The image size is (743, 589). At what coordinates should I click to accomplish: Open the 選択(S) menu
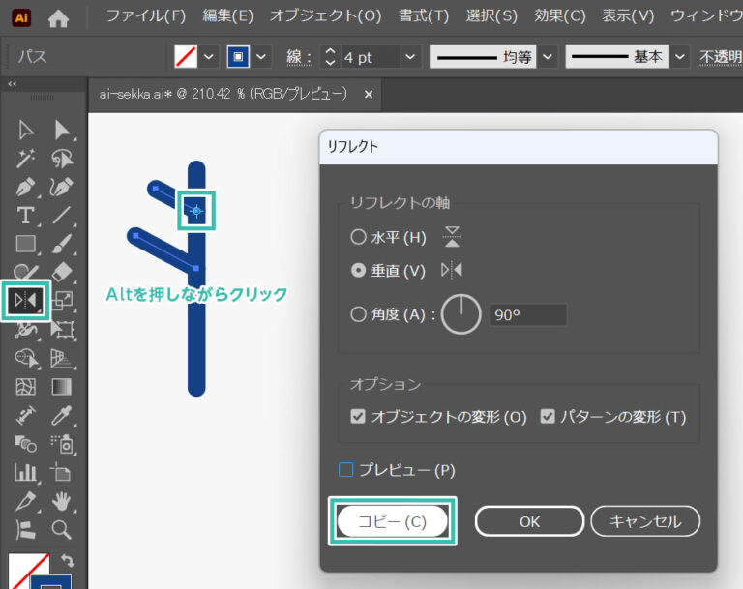coord(491,16)
